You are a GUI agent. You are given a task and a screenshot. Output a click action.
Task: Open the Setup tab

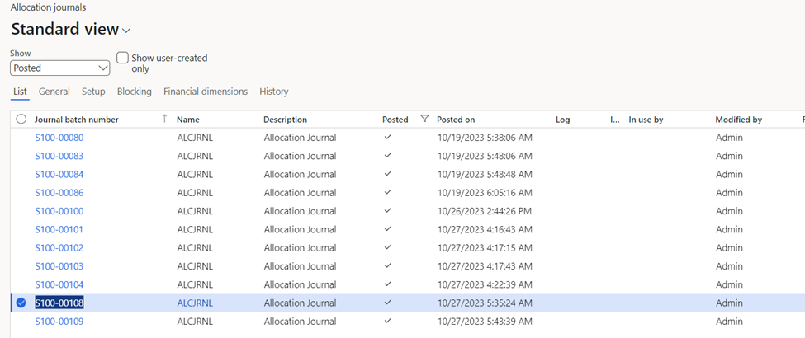(93, 92)
